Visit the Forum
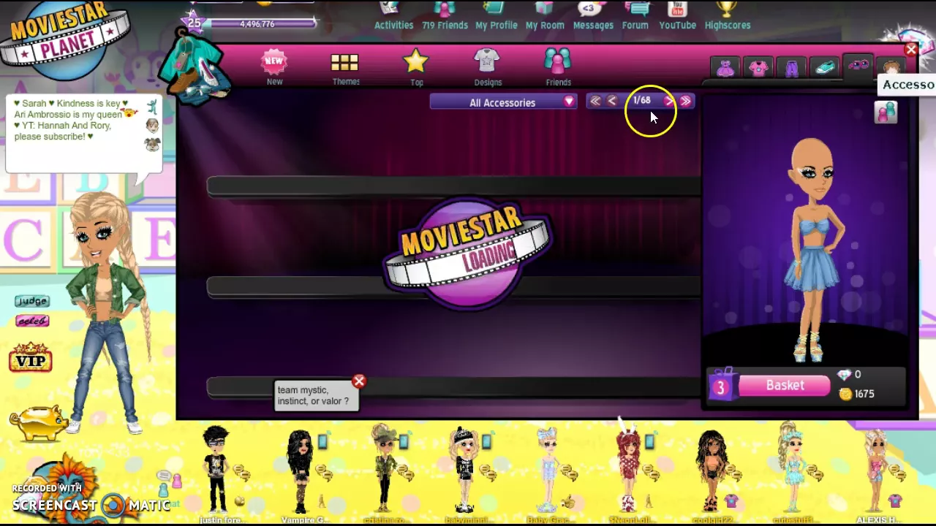Screen dimensions: 936x526 (635, 16)
